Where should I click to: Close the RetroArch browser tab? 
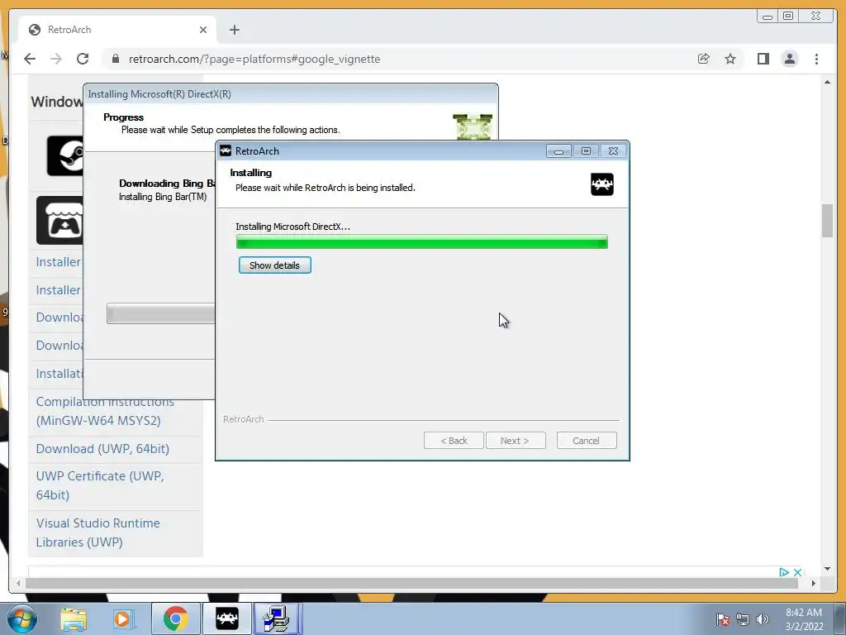pyautogui.click(x=203, y=30)
